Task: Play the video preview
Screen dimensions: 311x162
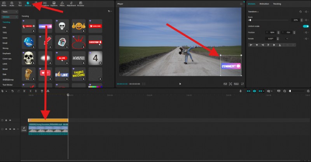Action: point(180,84)
